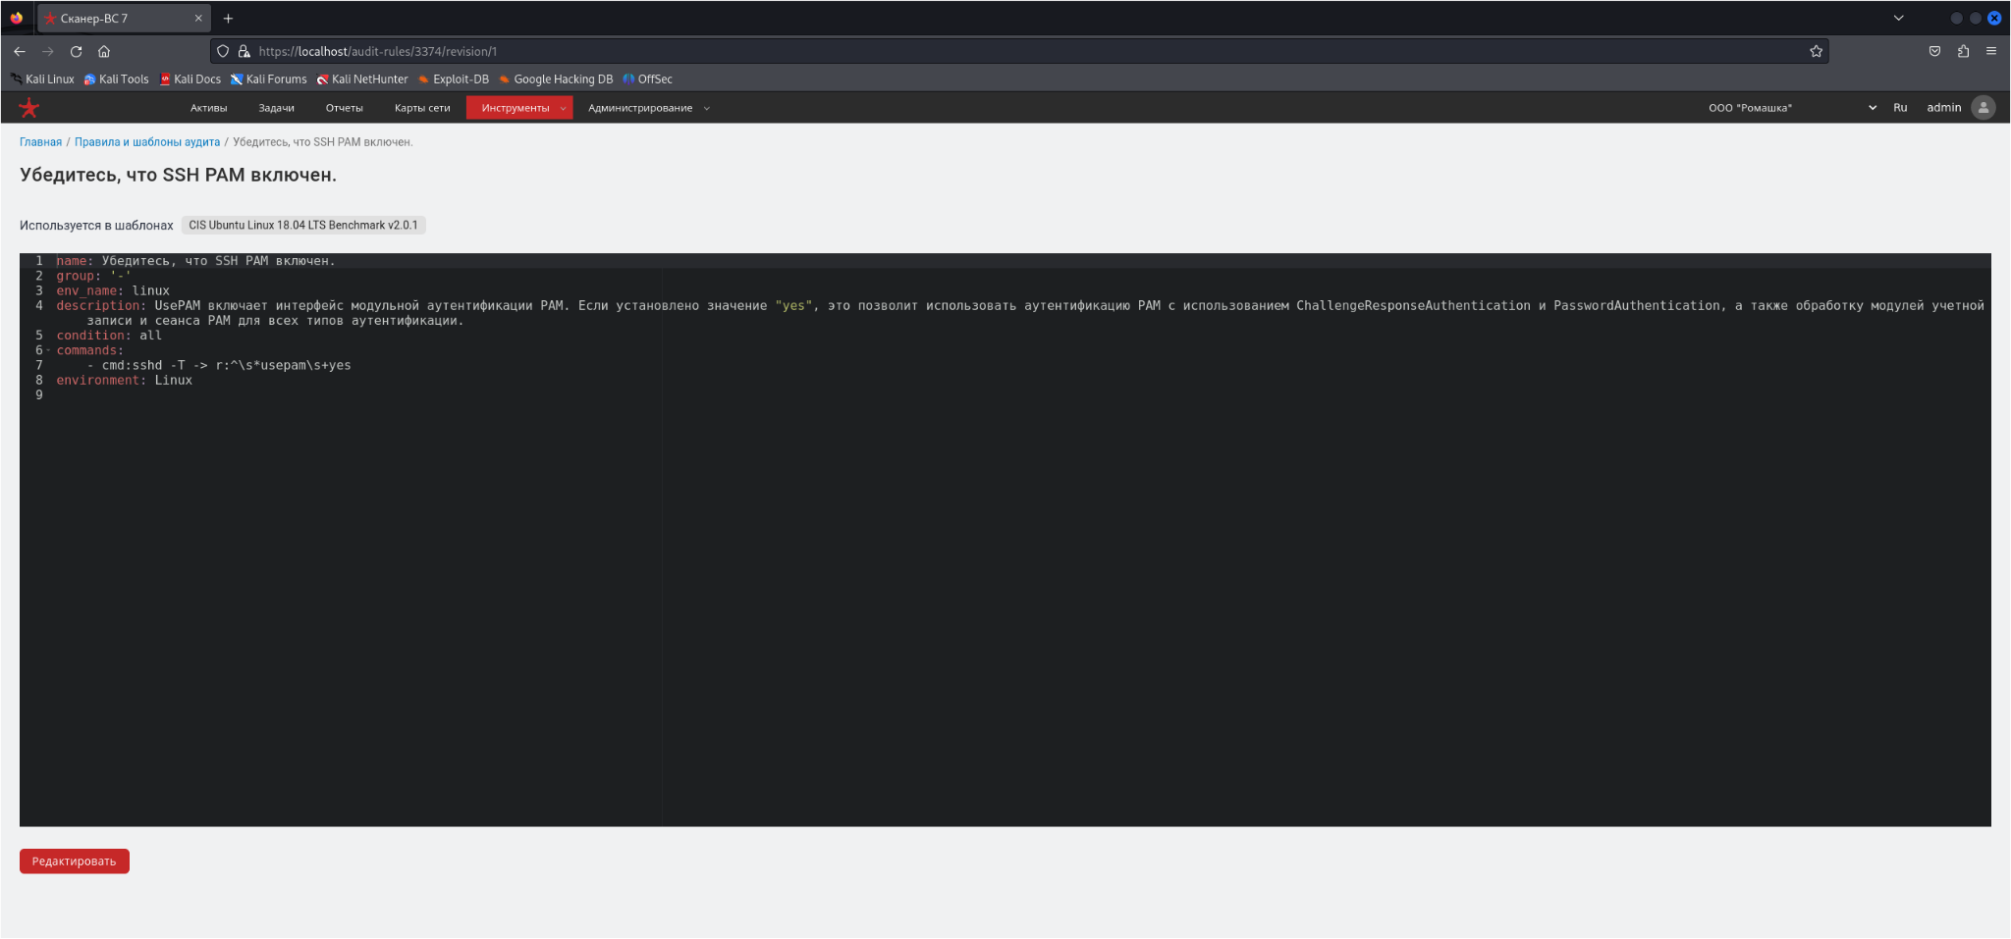
Task: Open the Firefox application hamburger menu
Action: (x=1991, y=51)
